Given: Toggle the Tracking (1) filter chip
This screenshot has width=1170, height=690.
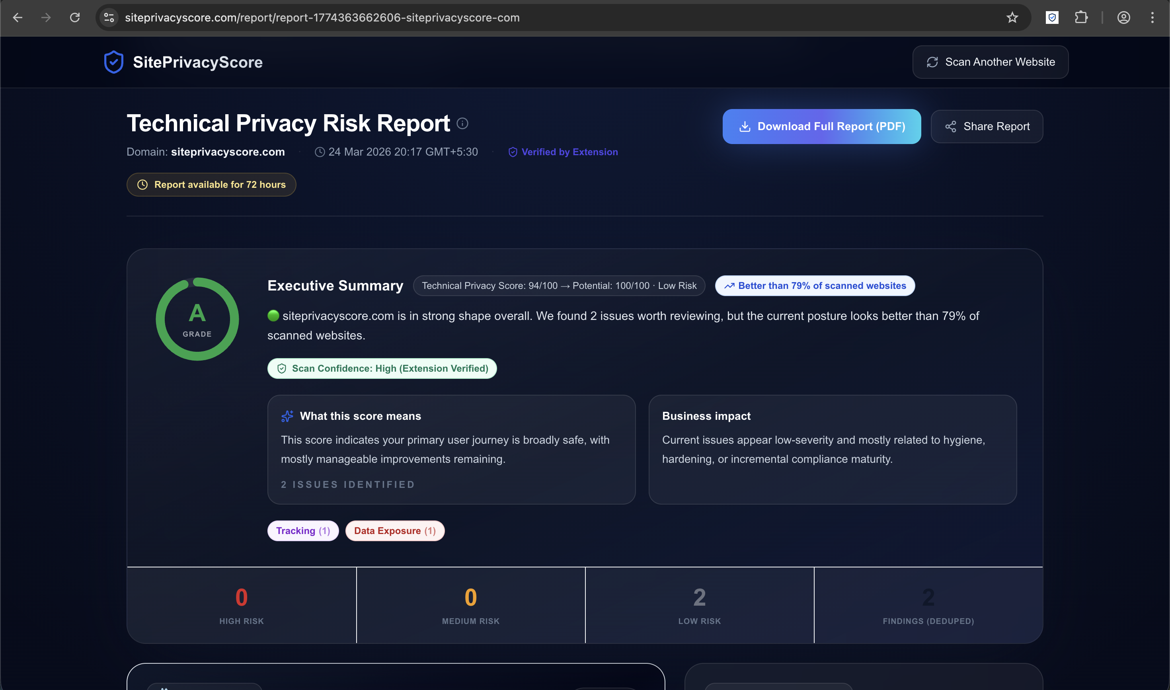Looking at the screenshot, I should pyautogui.click(x=303, y=530).
